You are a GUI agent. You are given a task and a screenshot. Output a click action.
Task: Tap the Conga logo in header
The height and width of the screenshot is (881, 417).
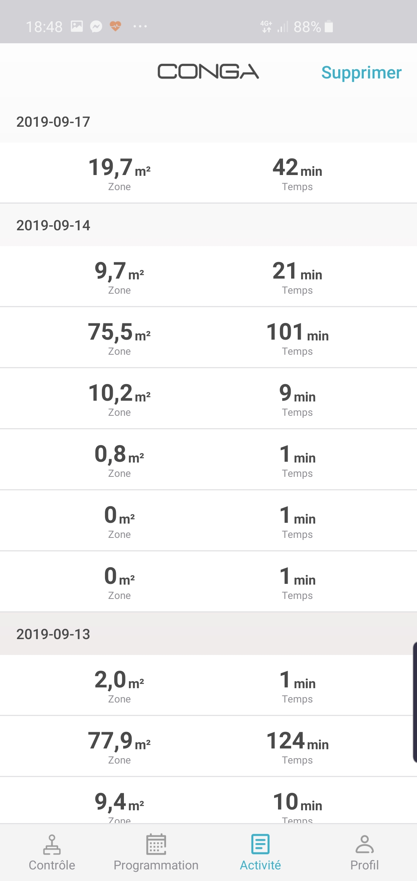tap(208, 72)
